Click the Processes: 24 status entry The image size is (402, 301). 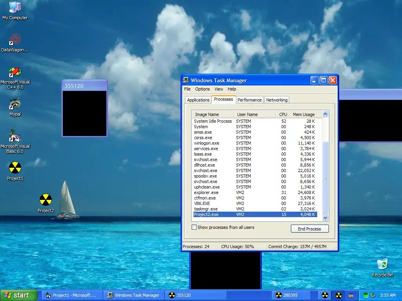(196, 247)
